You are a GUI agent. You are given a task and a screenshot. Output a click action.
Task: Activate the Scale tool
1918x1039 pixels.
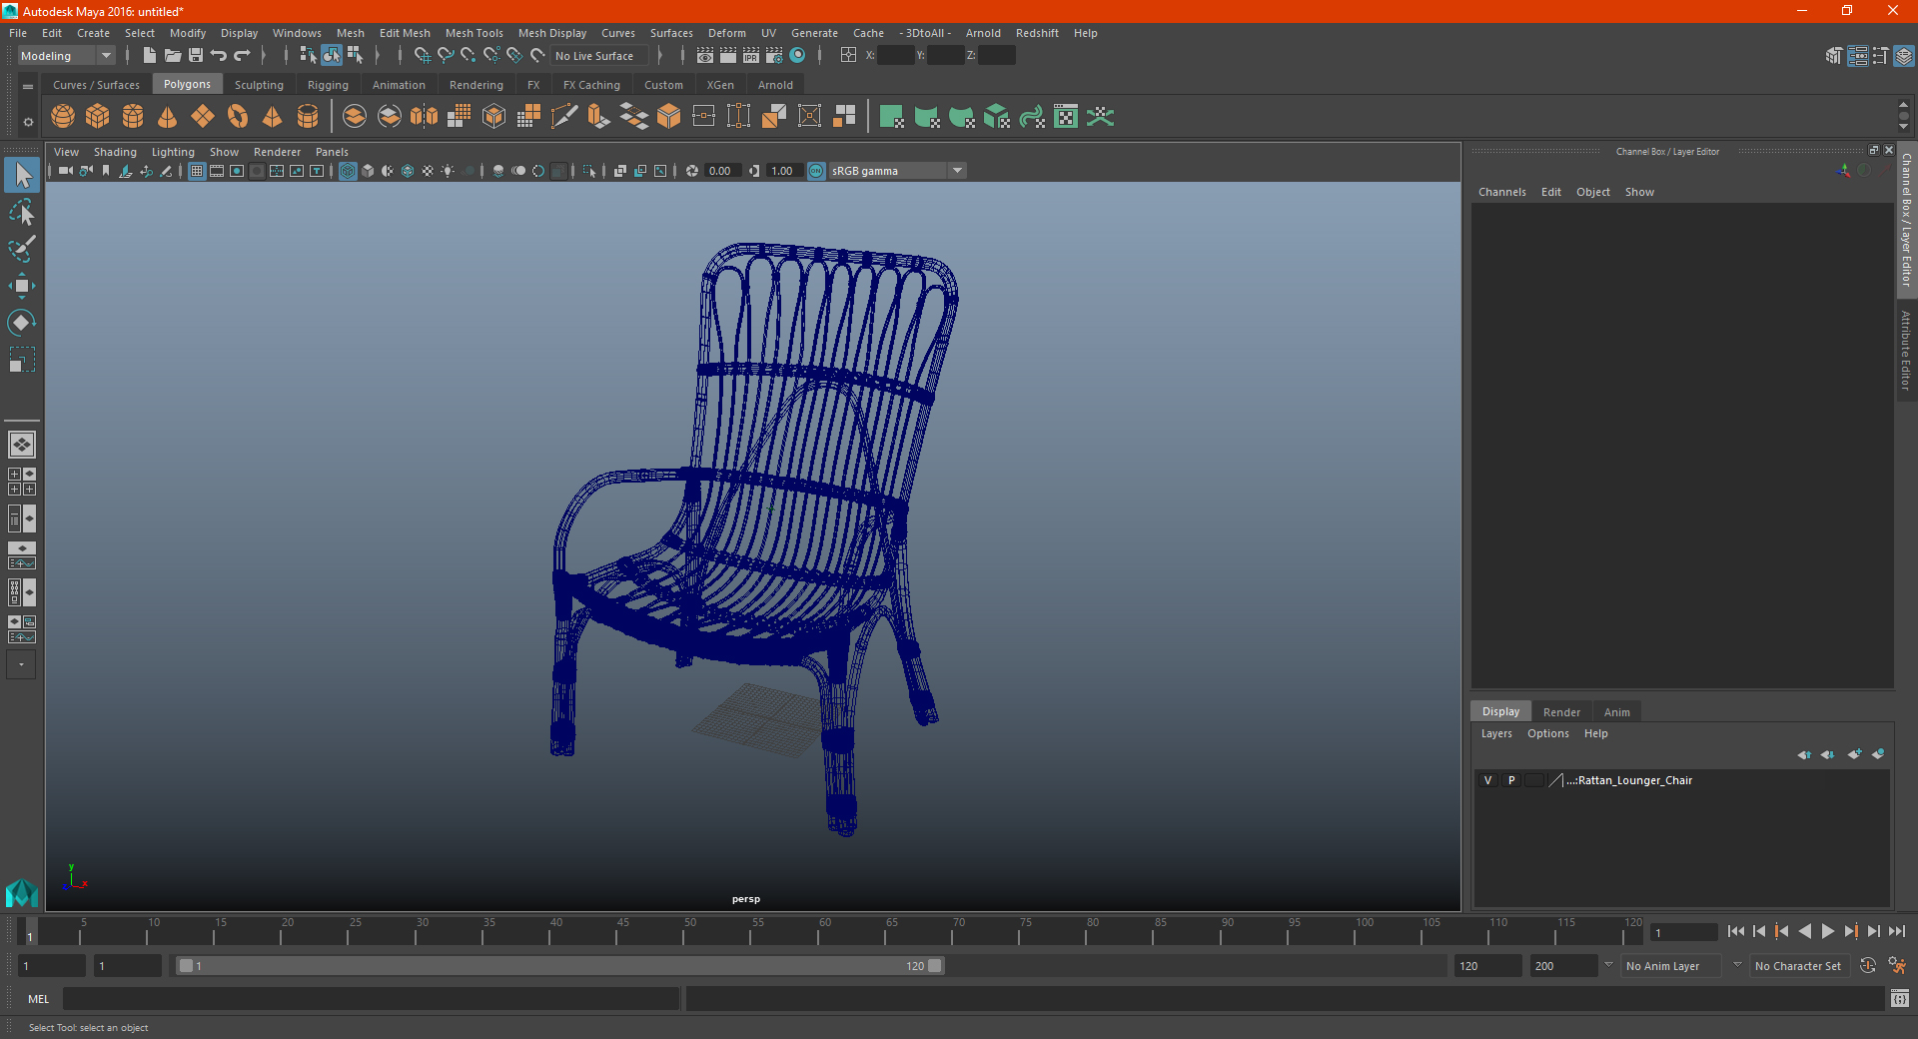[x=22, y=360]
